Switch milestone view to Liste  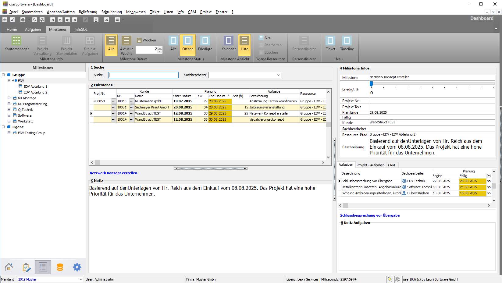click(x=244, y=45)
